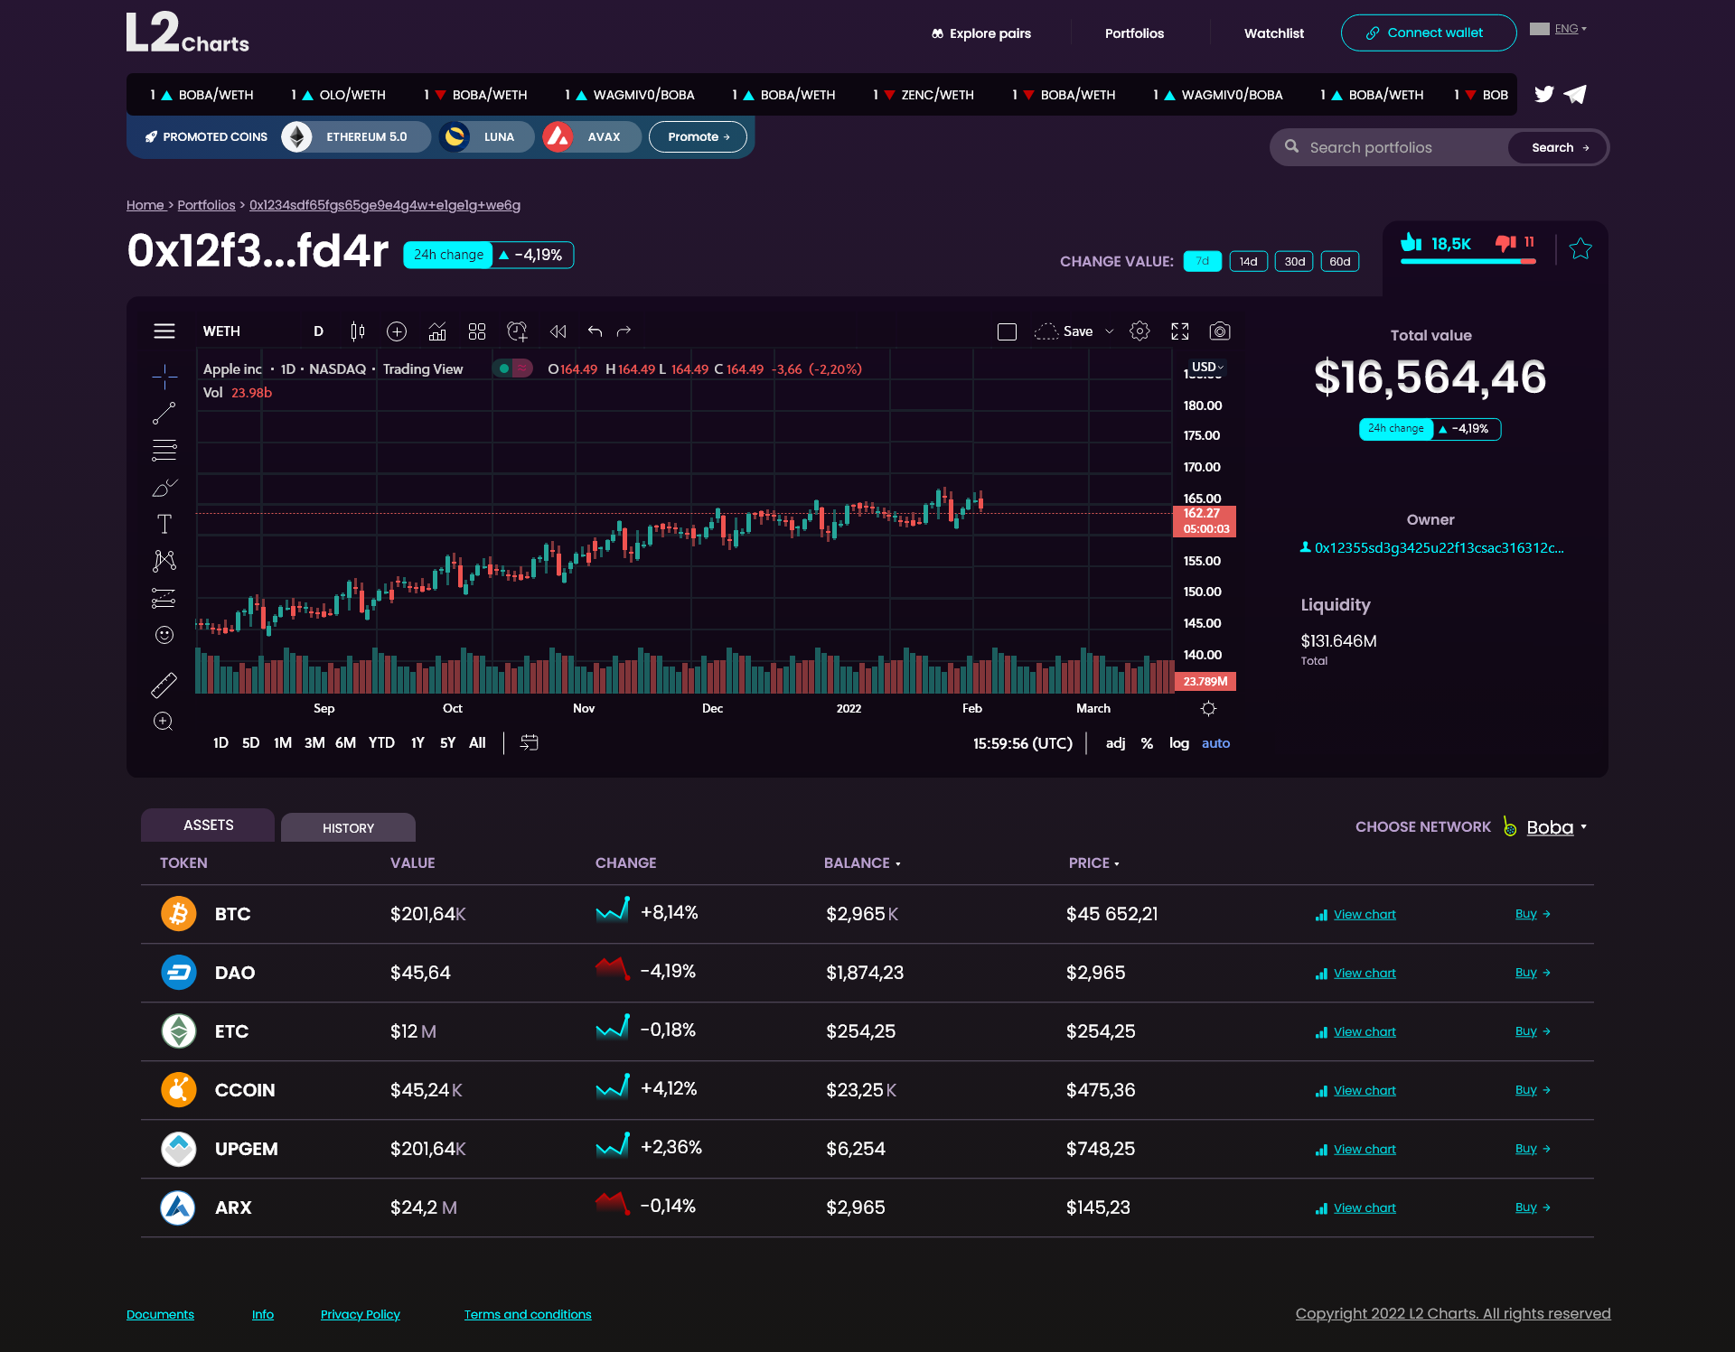Open the Save dropdown arrow

(1110, 331)
